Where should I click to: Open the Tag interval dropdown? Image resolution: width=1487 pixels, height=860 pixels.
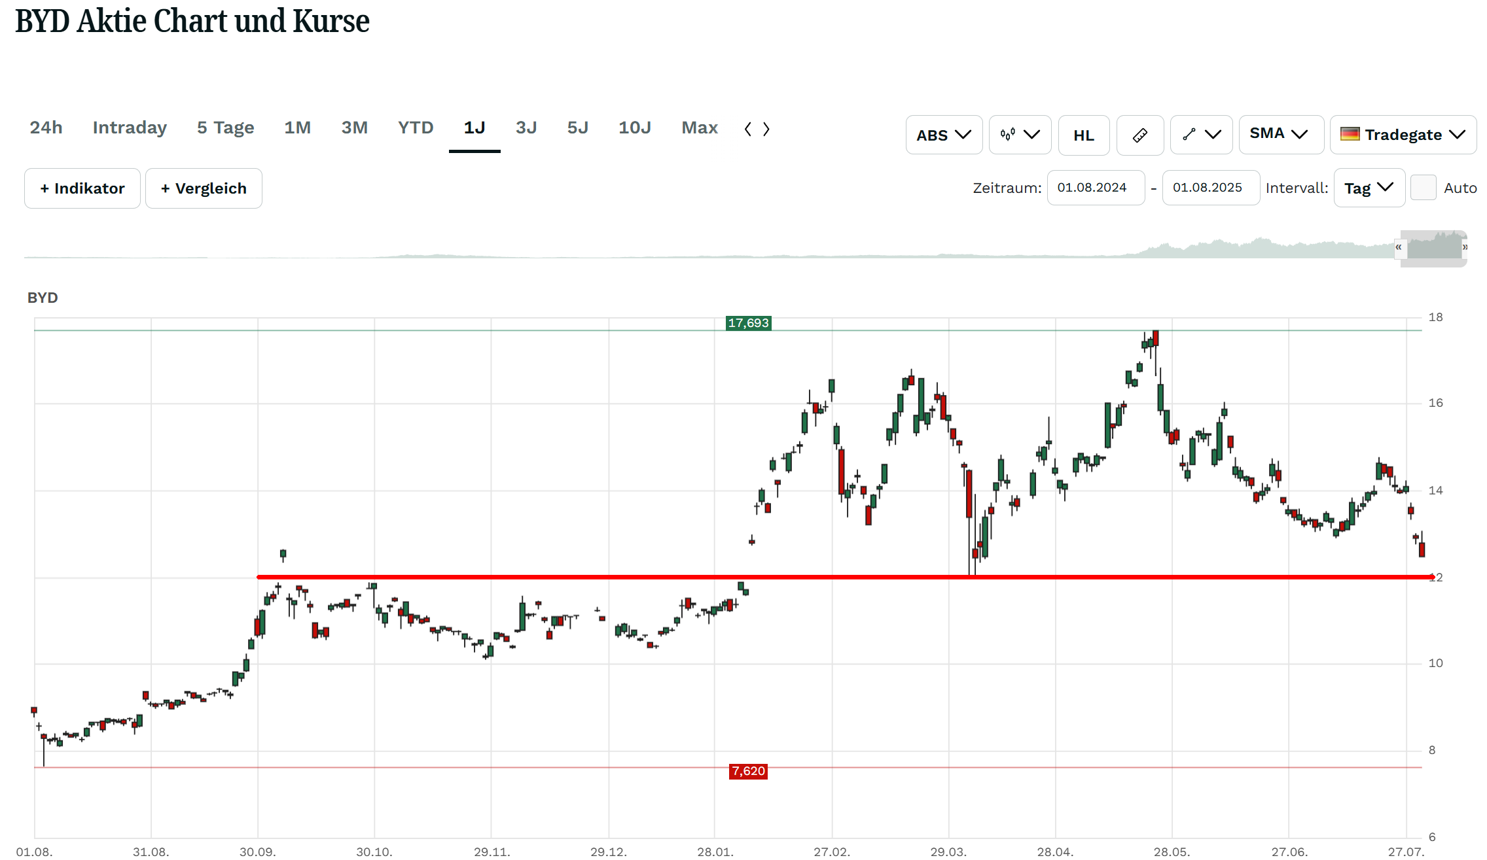click(x=1369, y=188)
